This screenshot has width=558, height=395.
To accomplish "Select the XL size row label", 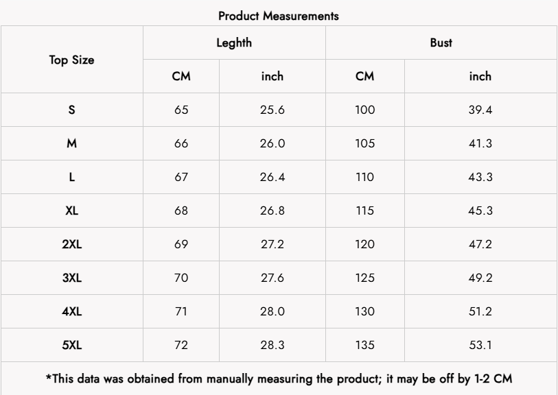I will [71, 210].
